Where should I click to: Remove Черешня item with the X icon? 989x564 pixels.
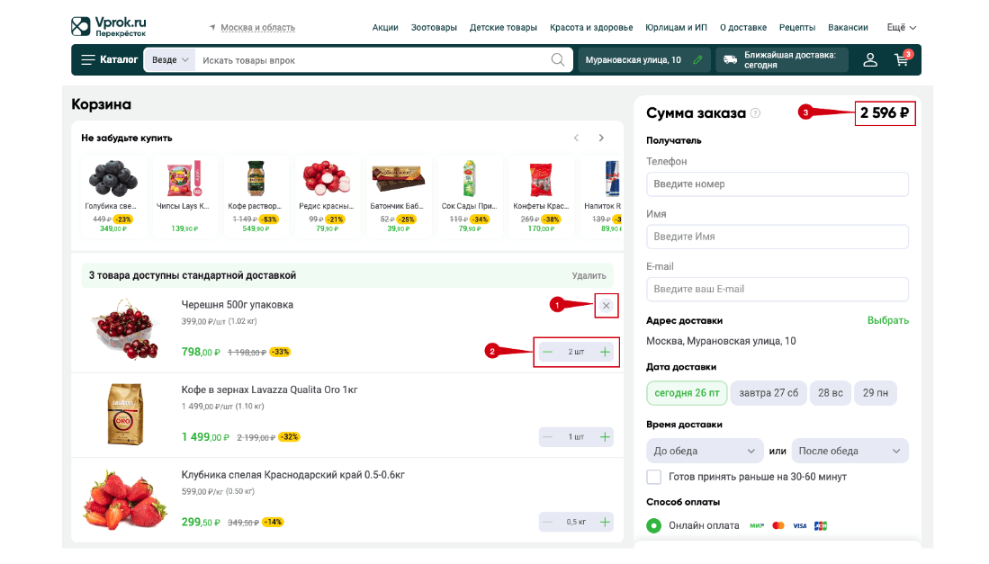pyautogui.click(x=606, y=306)
